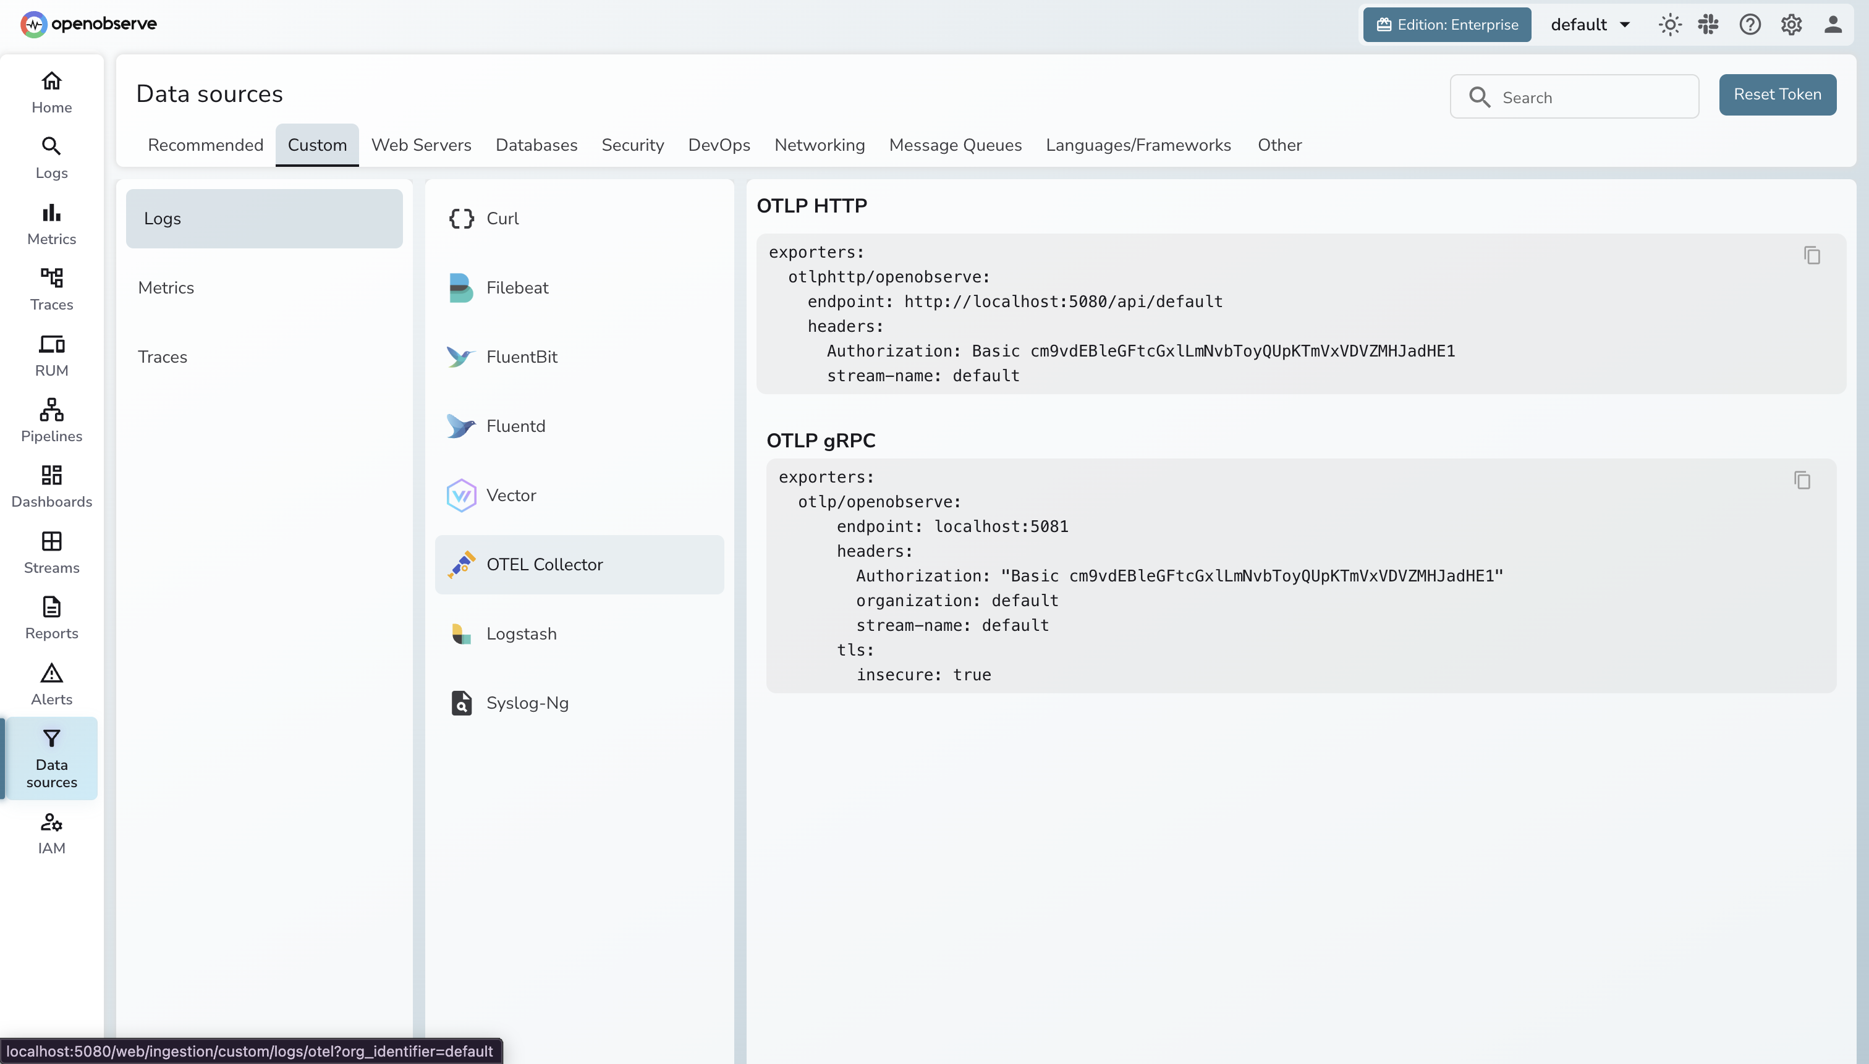Select the Security category tab
The width and height of the screenshot is (1869, 1064).
click(632, 145)
